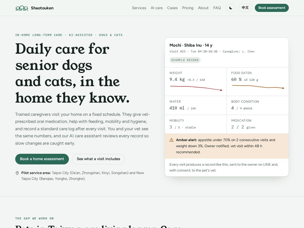Image resolution: width=304 pixels, height=228 pixels.
Task: Click the '4 / 9 WSAVA' body condition value
Action: 242,108
